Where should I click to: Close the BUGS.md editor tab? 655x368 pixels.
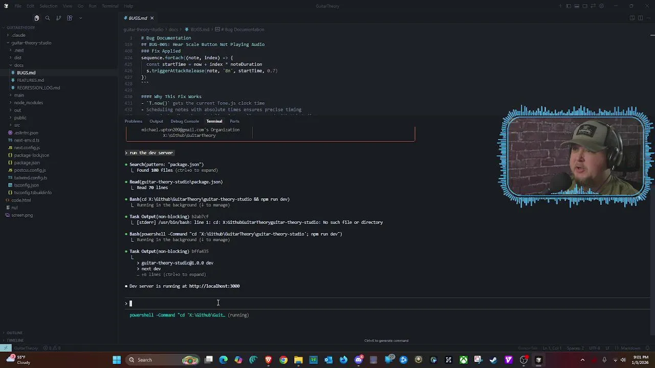click(x=151, y=18)
